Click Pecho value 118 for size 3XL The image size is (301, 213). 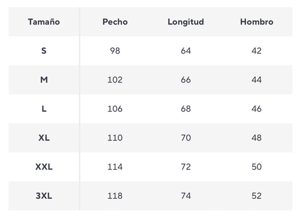click(x=115, y=196)
